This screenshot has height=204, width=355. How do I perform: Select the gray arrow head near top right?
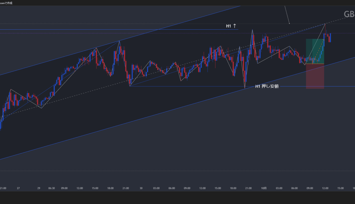(x=289, y=23)
